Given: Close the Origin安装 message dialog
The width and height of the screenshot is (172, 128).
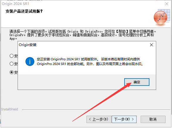Looking at the screenshot, I should tap(151, 45).
